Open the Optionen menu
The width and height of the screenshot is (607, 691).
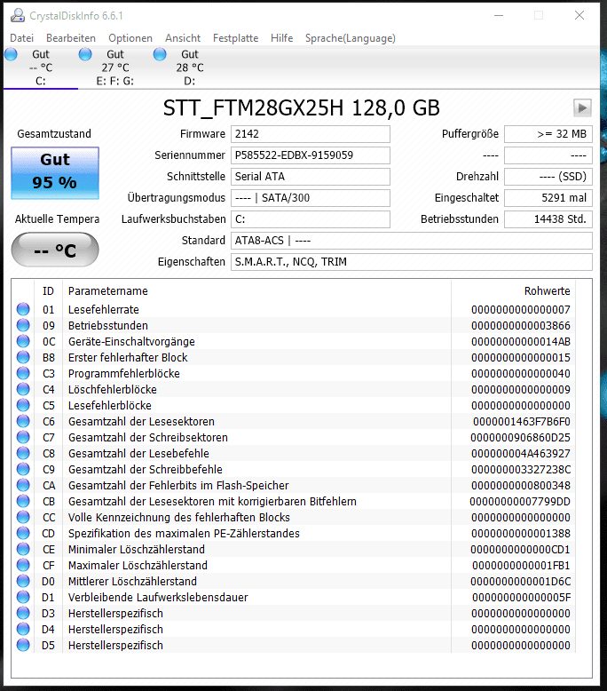(x=130, y=38)
